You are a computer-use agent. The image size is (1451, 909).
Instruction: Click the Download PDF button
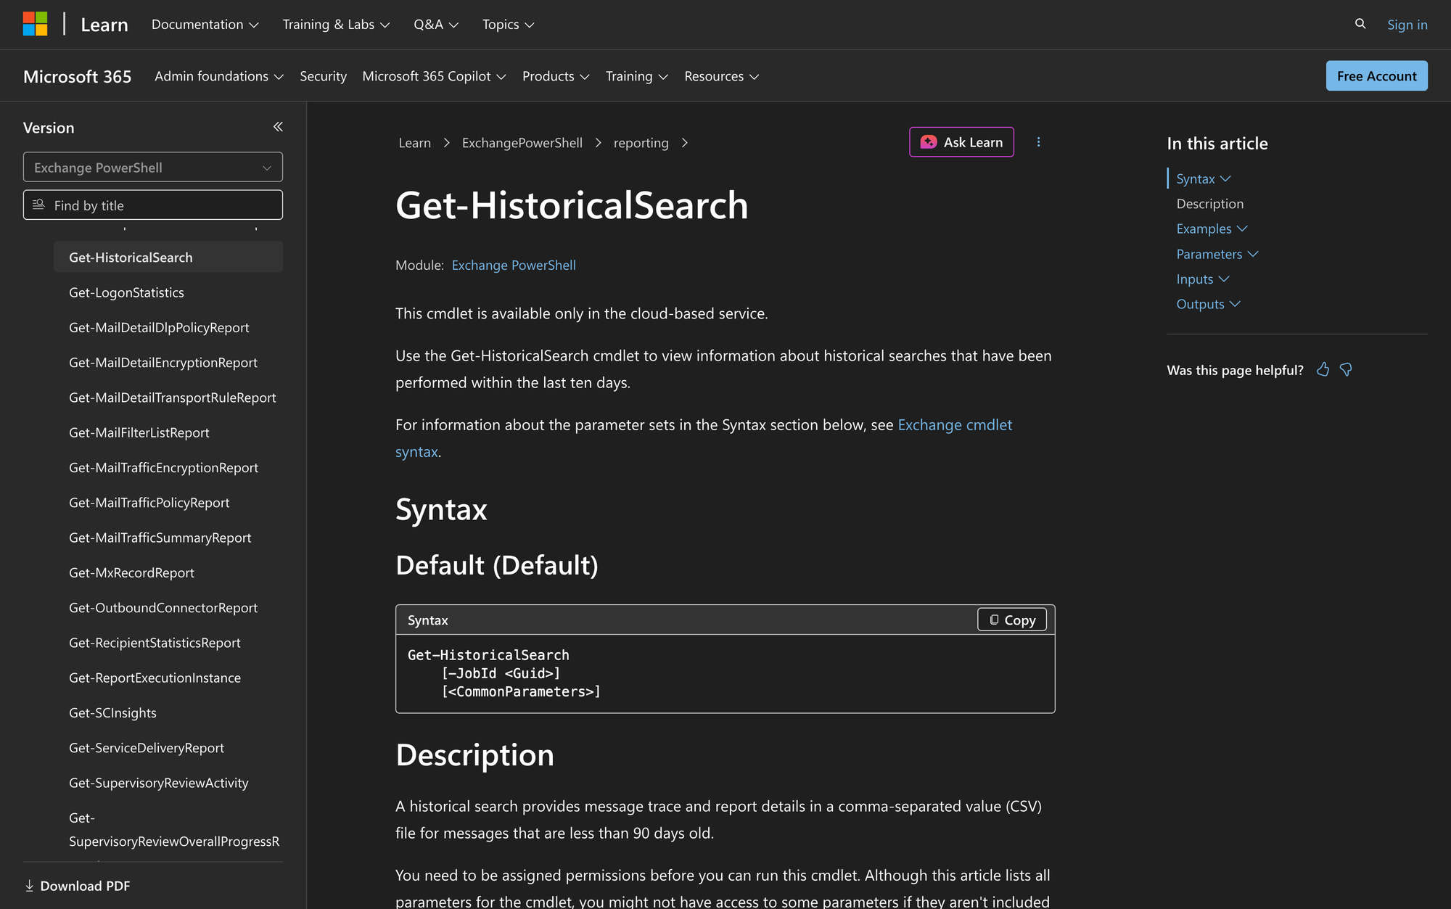(x=78, y=886)
